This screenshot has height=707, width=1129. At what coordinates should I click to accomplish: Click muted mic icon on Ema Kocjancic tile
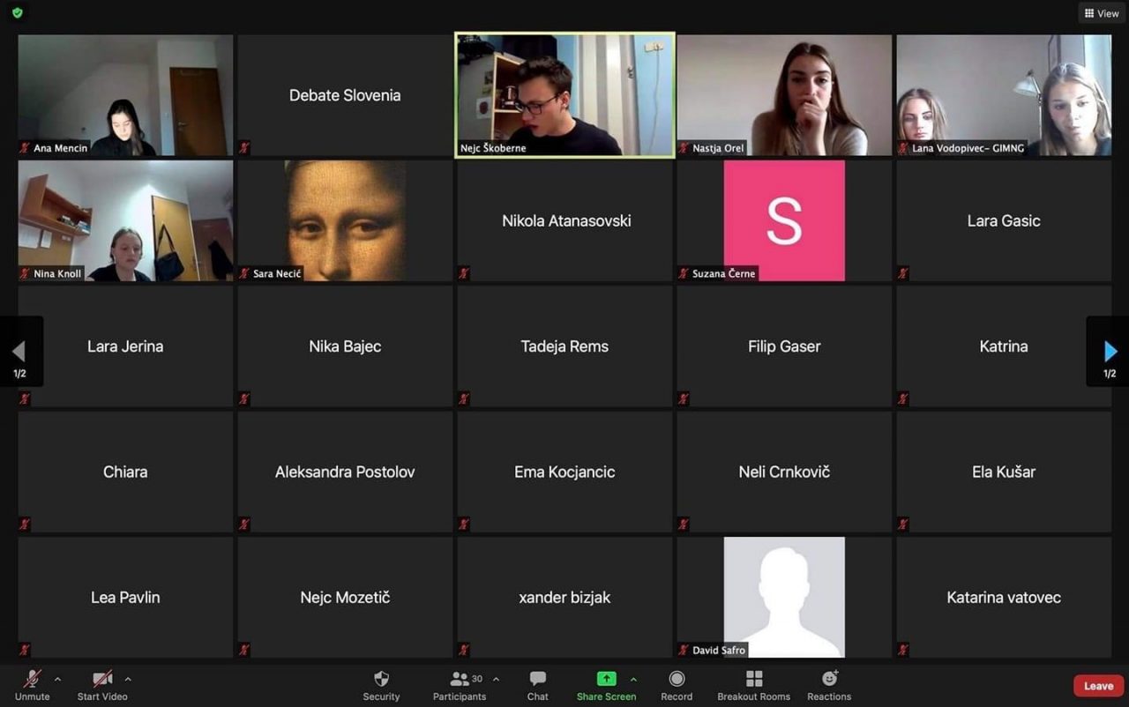click(464, 525)
